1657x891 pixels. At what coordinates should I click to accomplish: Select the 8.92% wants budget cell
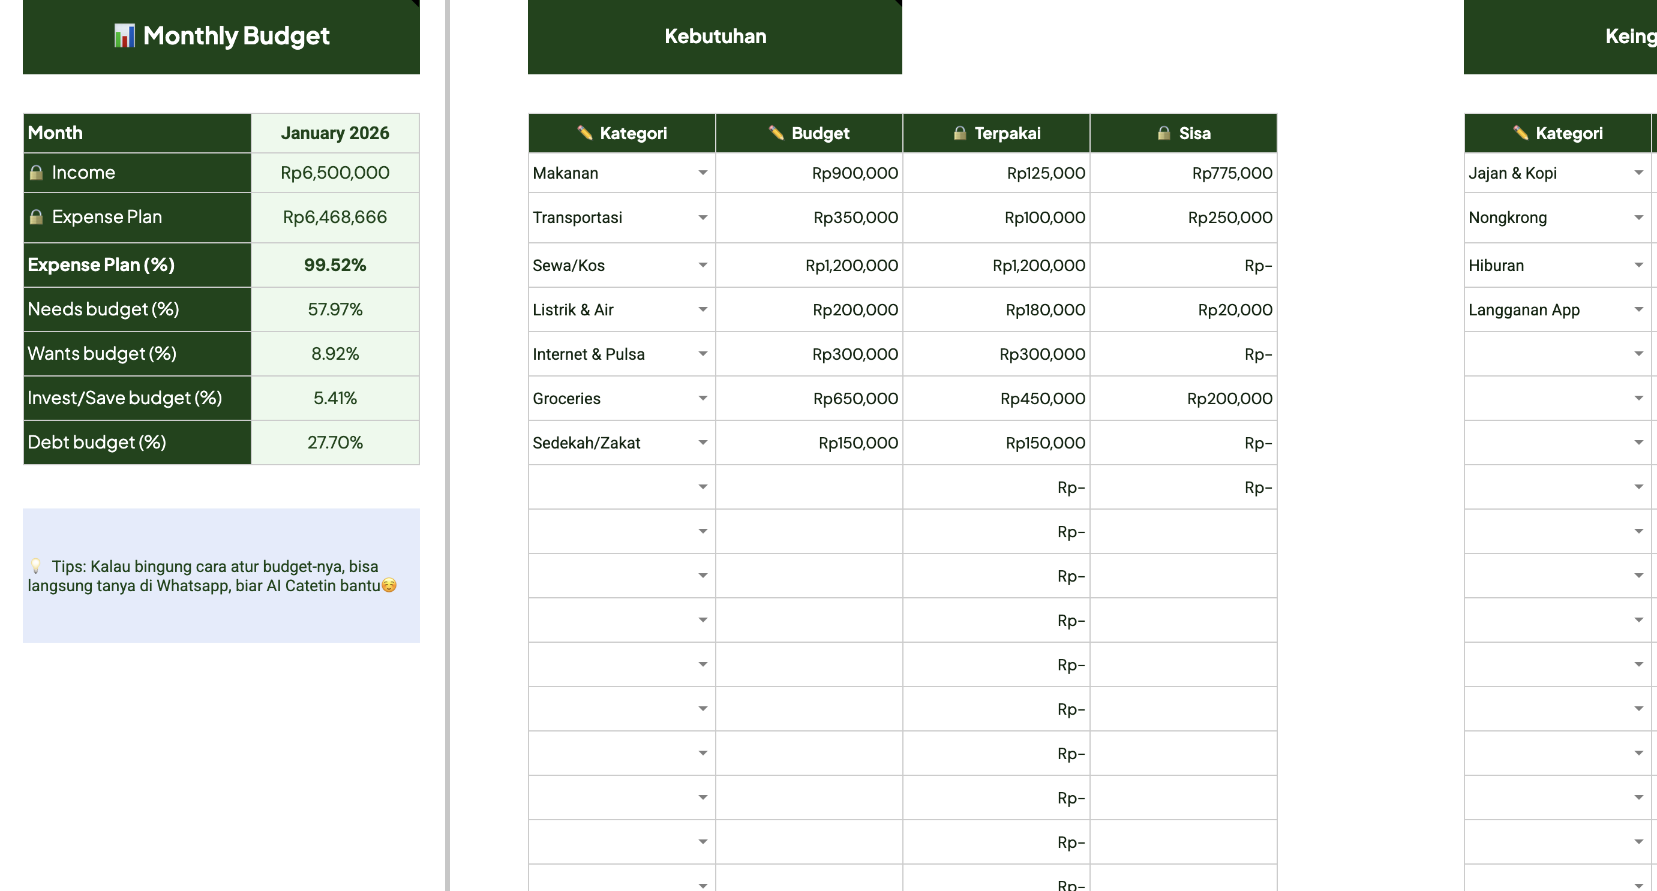click(335, 354)
